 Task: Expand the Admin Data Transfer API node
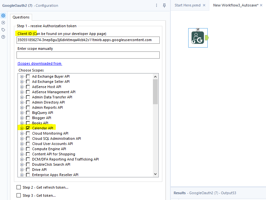tap(22, 97)
